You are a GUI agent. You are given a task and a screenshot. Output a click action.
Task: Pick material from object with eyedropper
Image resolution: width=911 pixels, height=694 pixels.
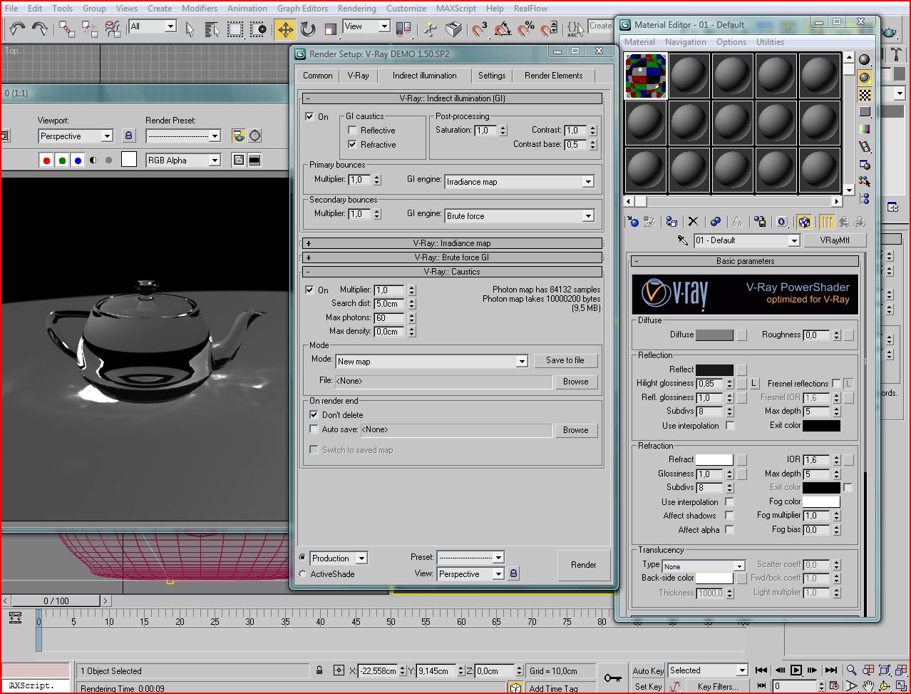coord(682,240)
